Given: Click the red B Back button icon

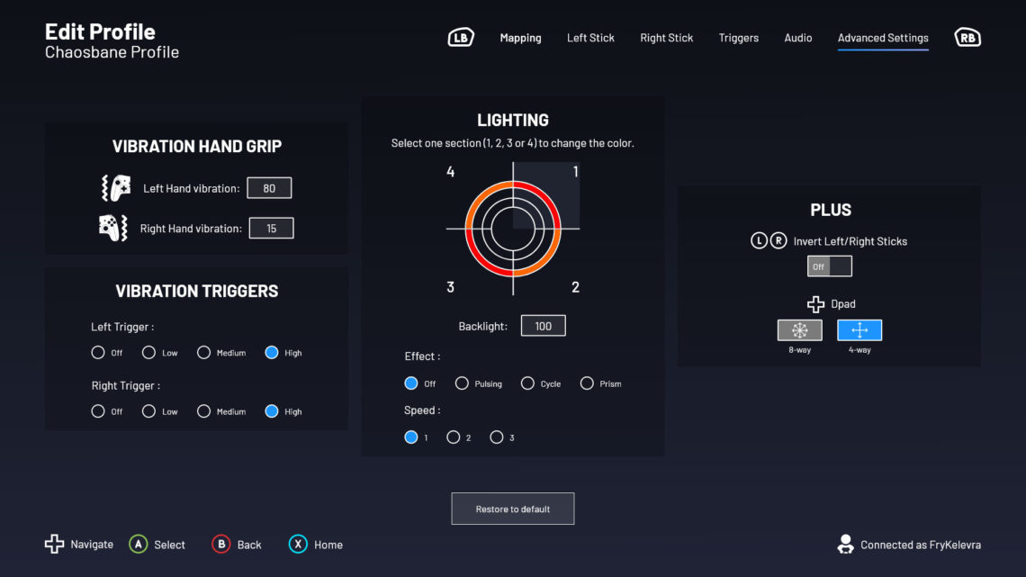Looking at the screenshot, I should (221, 545).
